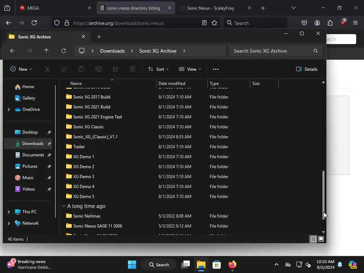The image size is (364, 273).
Task: Go forward in File Explorer
Action: 30,51
